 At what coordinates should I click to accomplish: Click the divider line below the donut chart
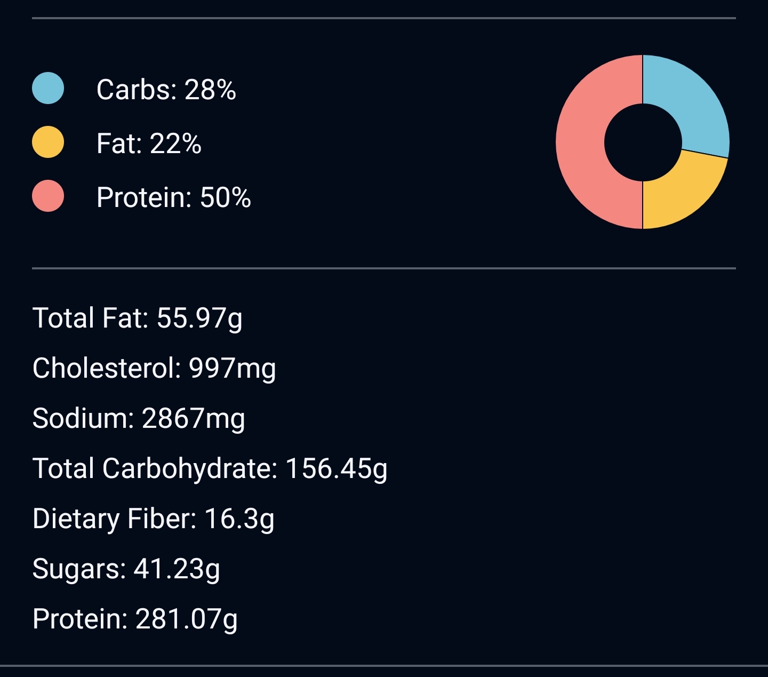pyautogui.click(x=384, y=268)
